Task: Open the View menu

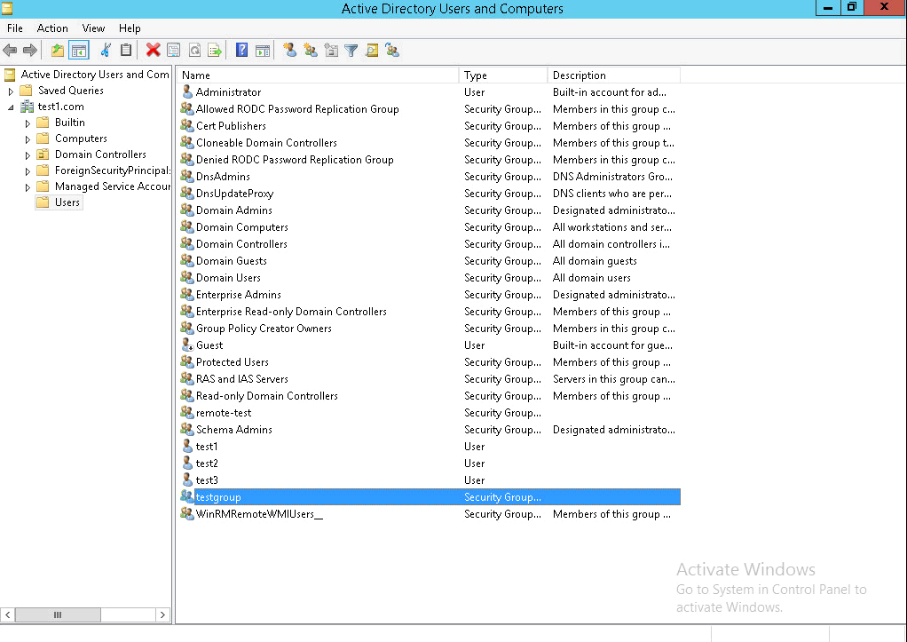Action: (93, 28)
